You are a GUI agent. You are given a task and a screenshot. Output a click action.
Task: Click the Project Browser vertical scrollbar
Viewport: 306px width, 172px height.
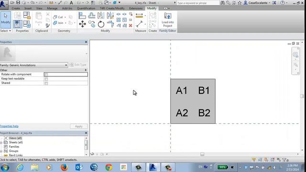click(x=86, y=145)
